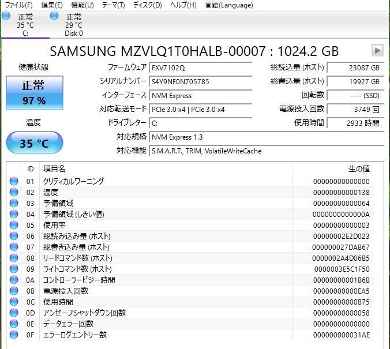Open the テーマ(T) menu
The width and height of the screenshot is (390, 349).
click(x=114, y=5)
